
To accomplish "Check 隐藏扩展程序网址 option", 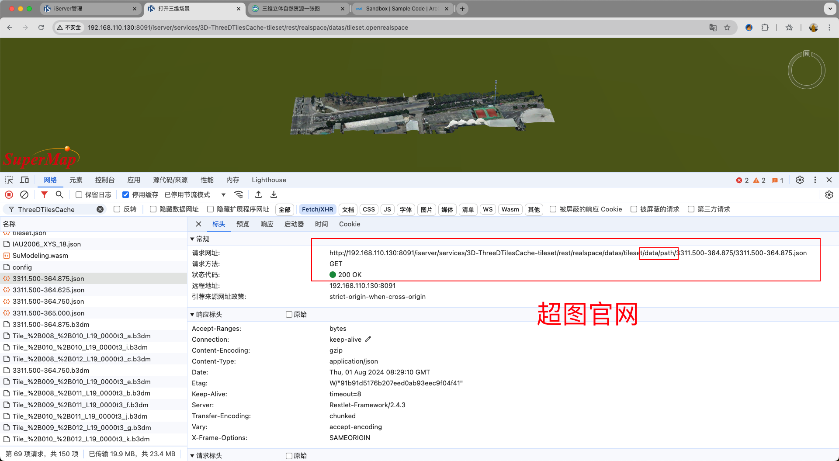I will coord(210,209).
